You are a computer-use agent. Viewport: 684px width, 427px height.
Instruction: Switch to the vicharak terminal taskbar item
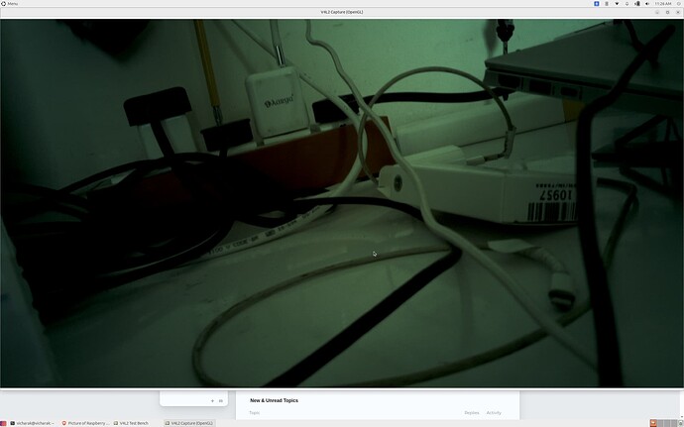[33, 423]
